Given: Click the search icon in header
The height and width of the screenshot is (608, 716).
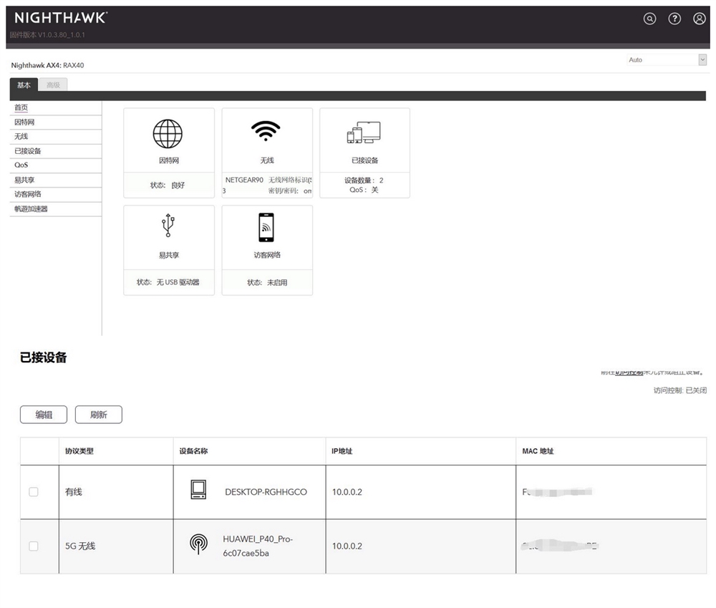Looking at the screenshot, I should pos(649,19).
